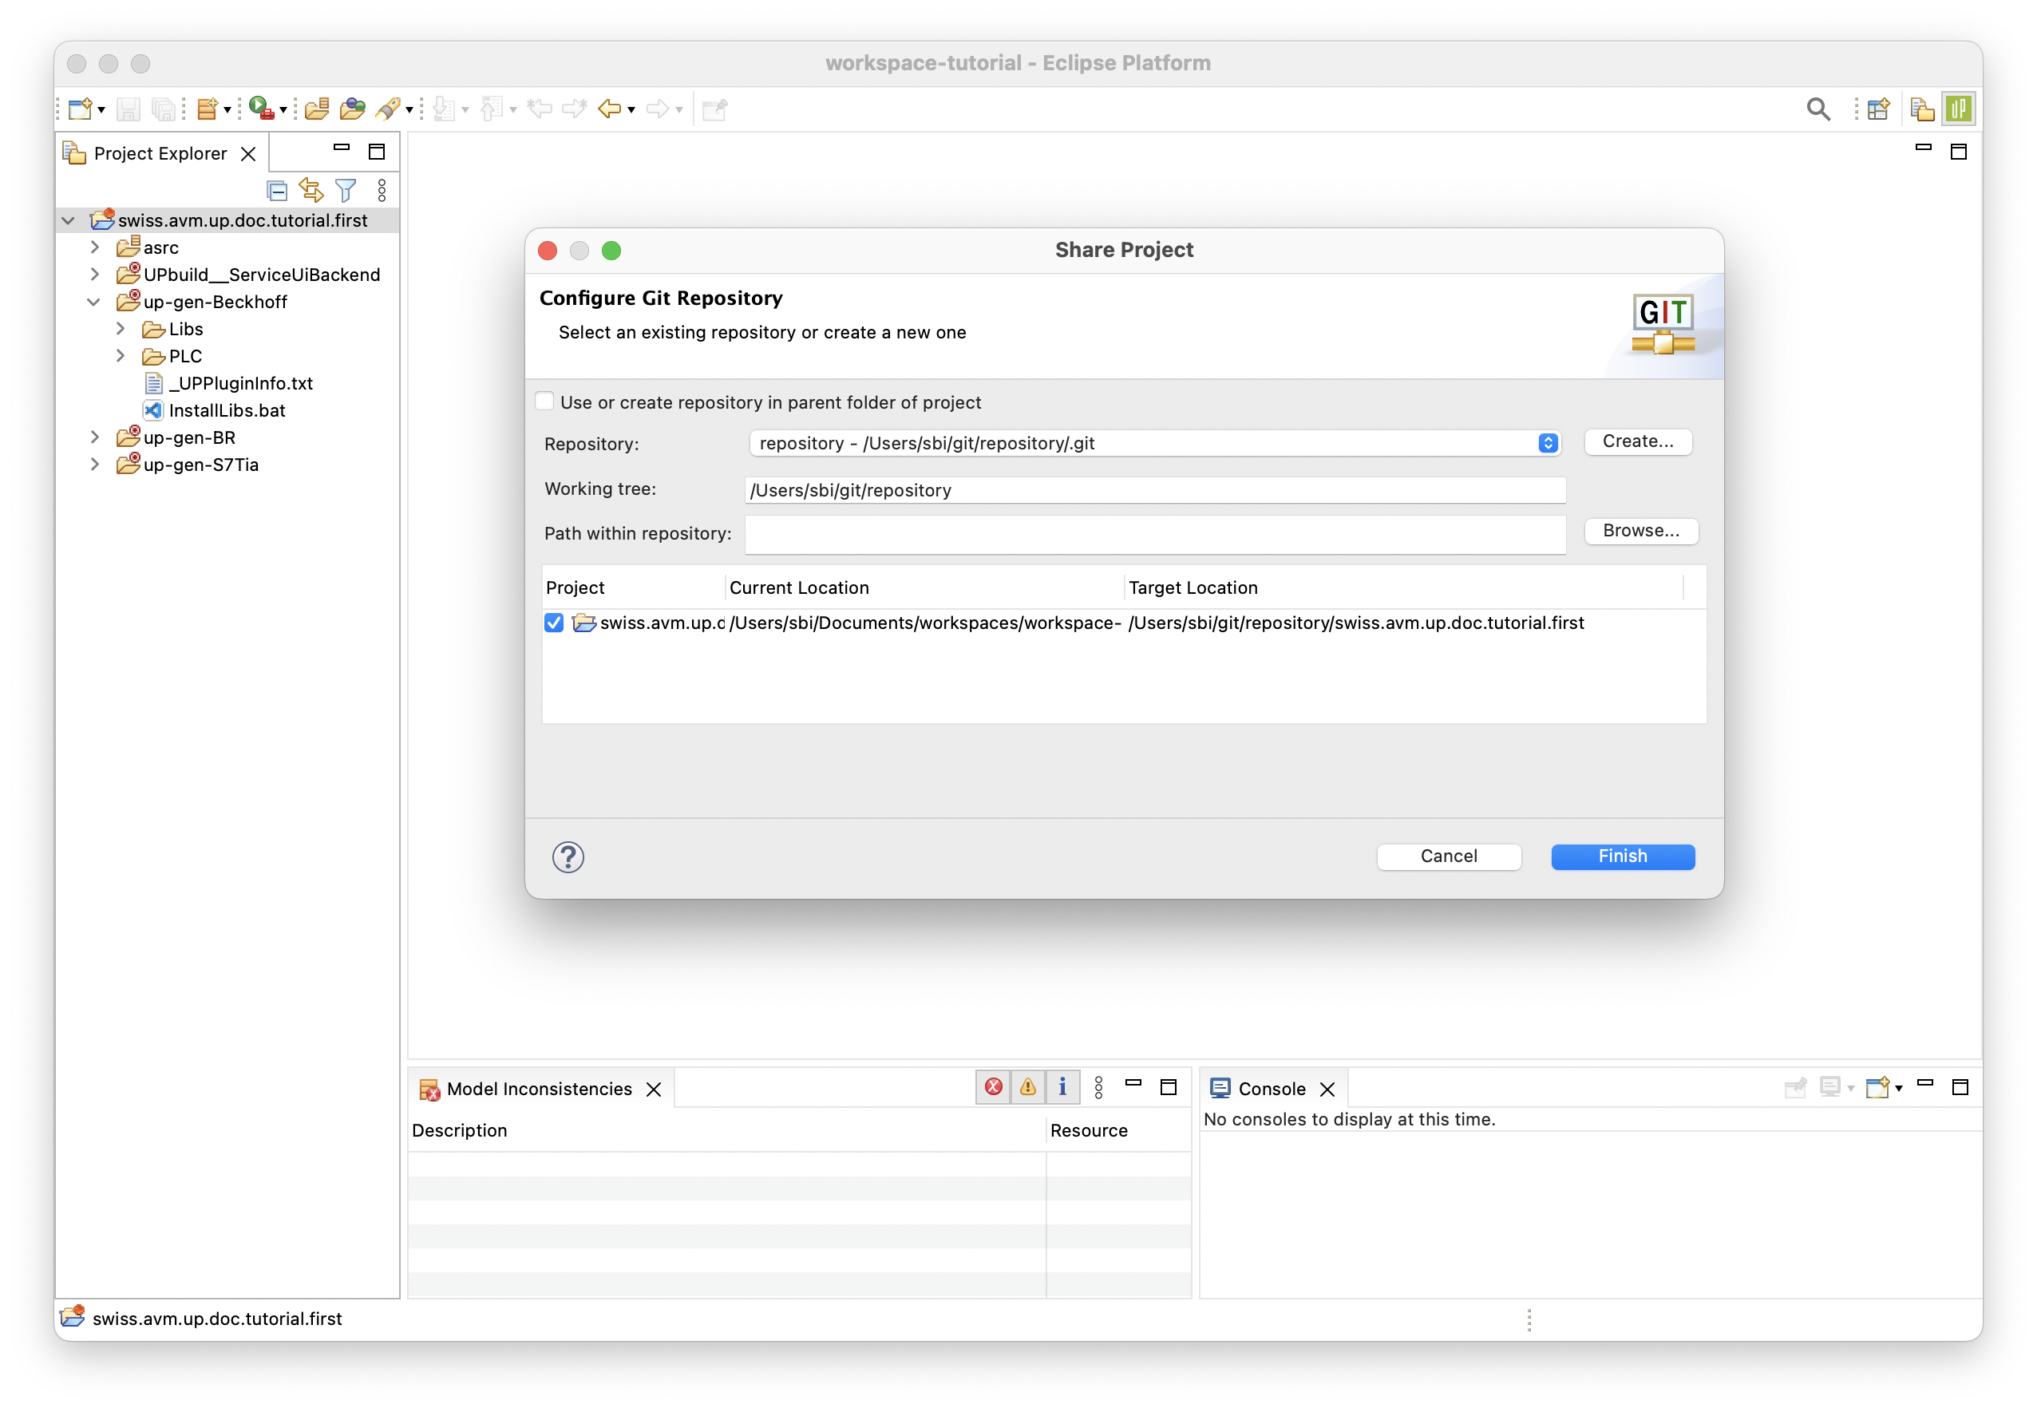The image size is (2037, 1408).
Task: Click the help question mark icon
Action: tap(568, 856)
